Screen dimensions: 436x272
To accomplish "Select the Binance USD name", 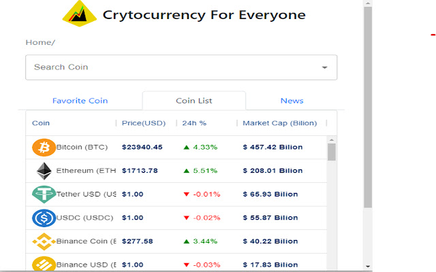I will [x=86, y=265].
